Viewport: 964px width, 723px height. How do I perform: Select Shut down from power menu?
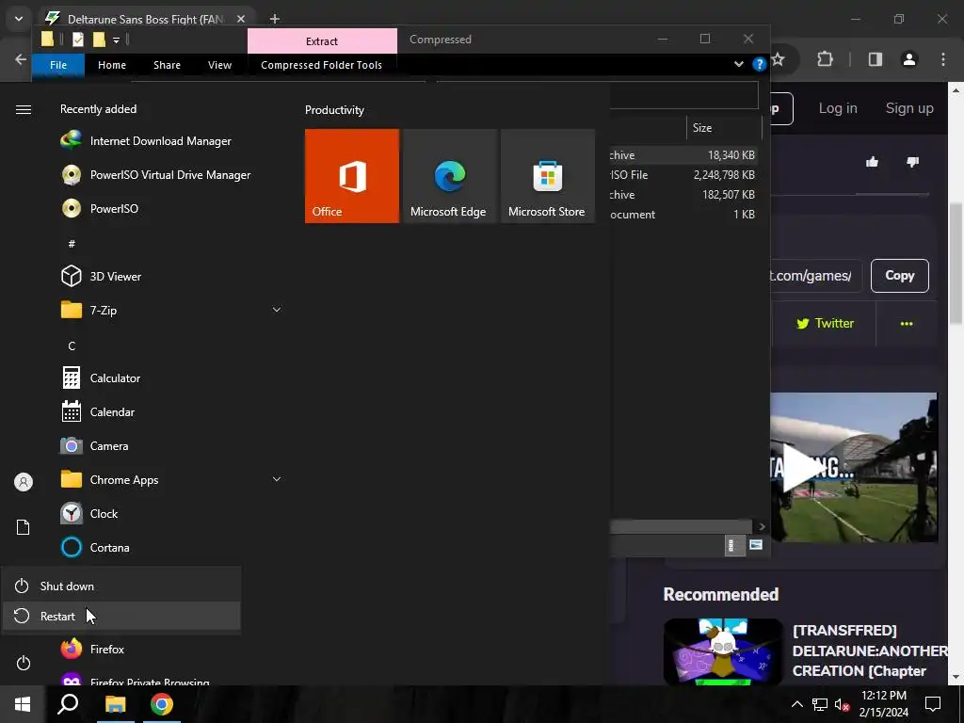click(x=121, y=586)
